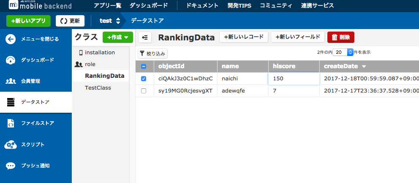Click the 2017-12-17T23:36:37 createDate cell
Screen dimensions: 419x183
click(x=369, y=91)
